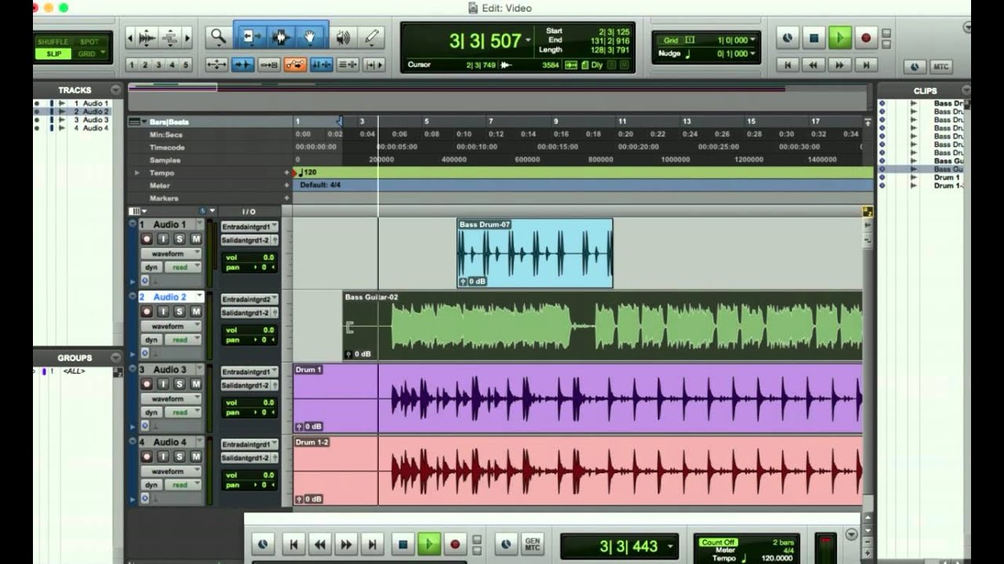Toggle Link Track and Edit Selection
1004x564 pixels.
point(347,65)
